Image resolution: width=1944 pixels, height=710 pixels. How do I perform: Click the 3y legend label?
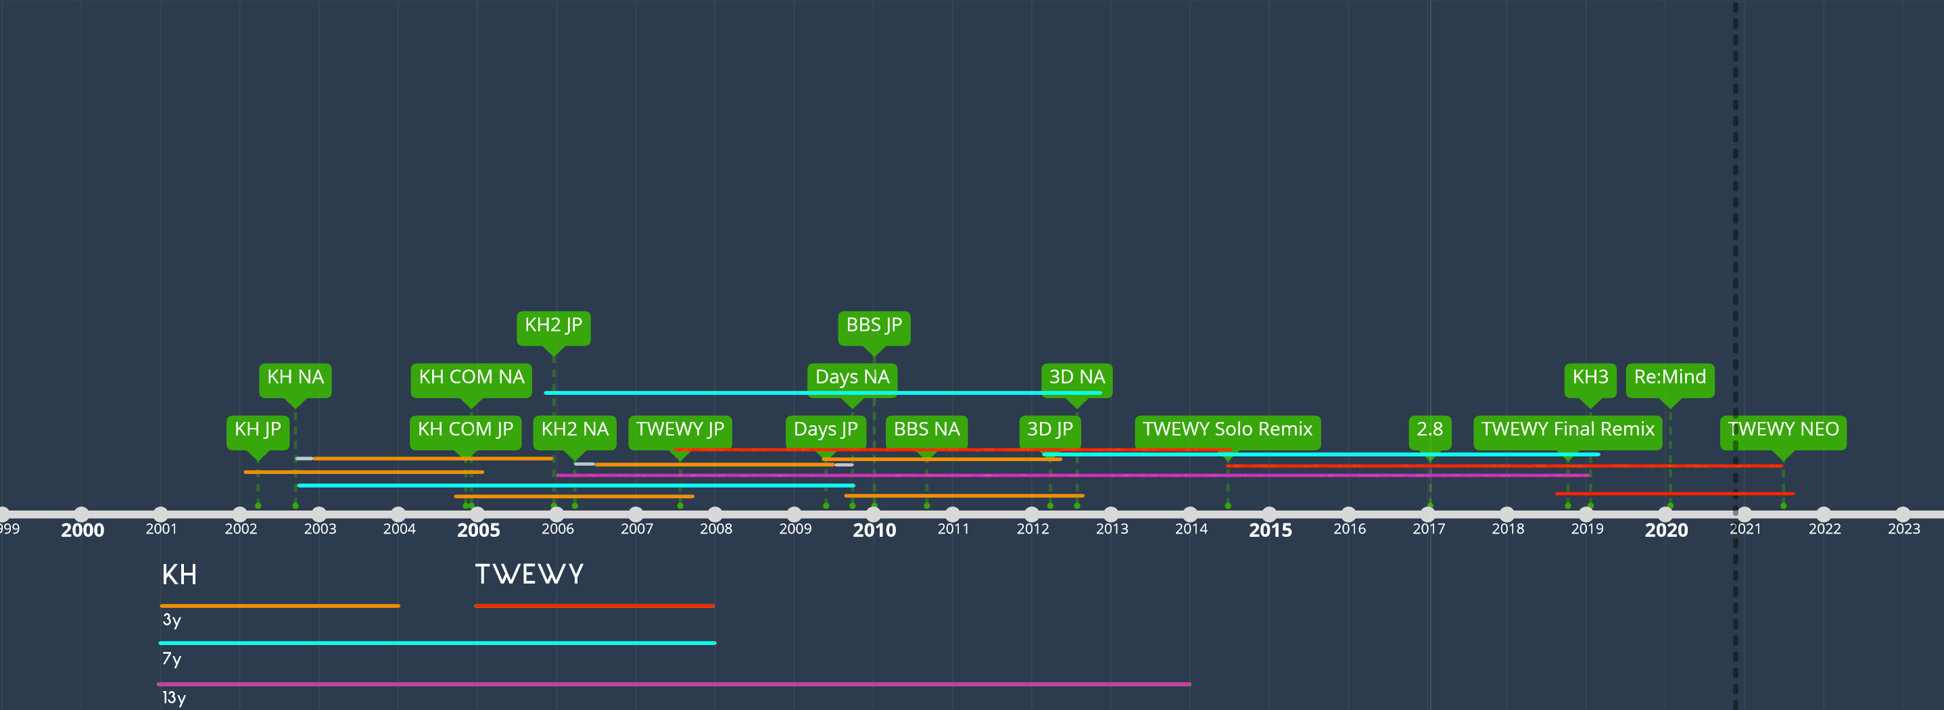tap(172, 620)
